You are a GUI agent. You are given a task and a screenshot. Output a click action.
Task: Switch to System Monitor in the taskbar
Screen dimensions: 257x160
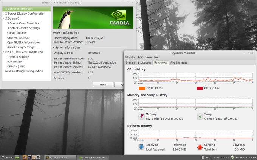click(60, 157)
